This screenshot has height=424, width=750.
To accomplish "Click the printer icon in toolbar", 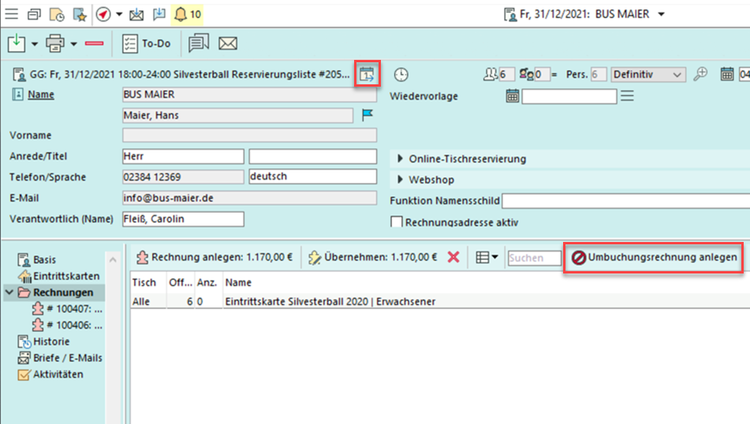I will [x=54, y=43].
